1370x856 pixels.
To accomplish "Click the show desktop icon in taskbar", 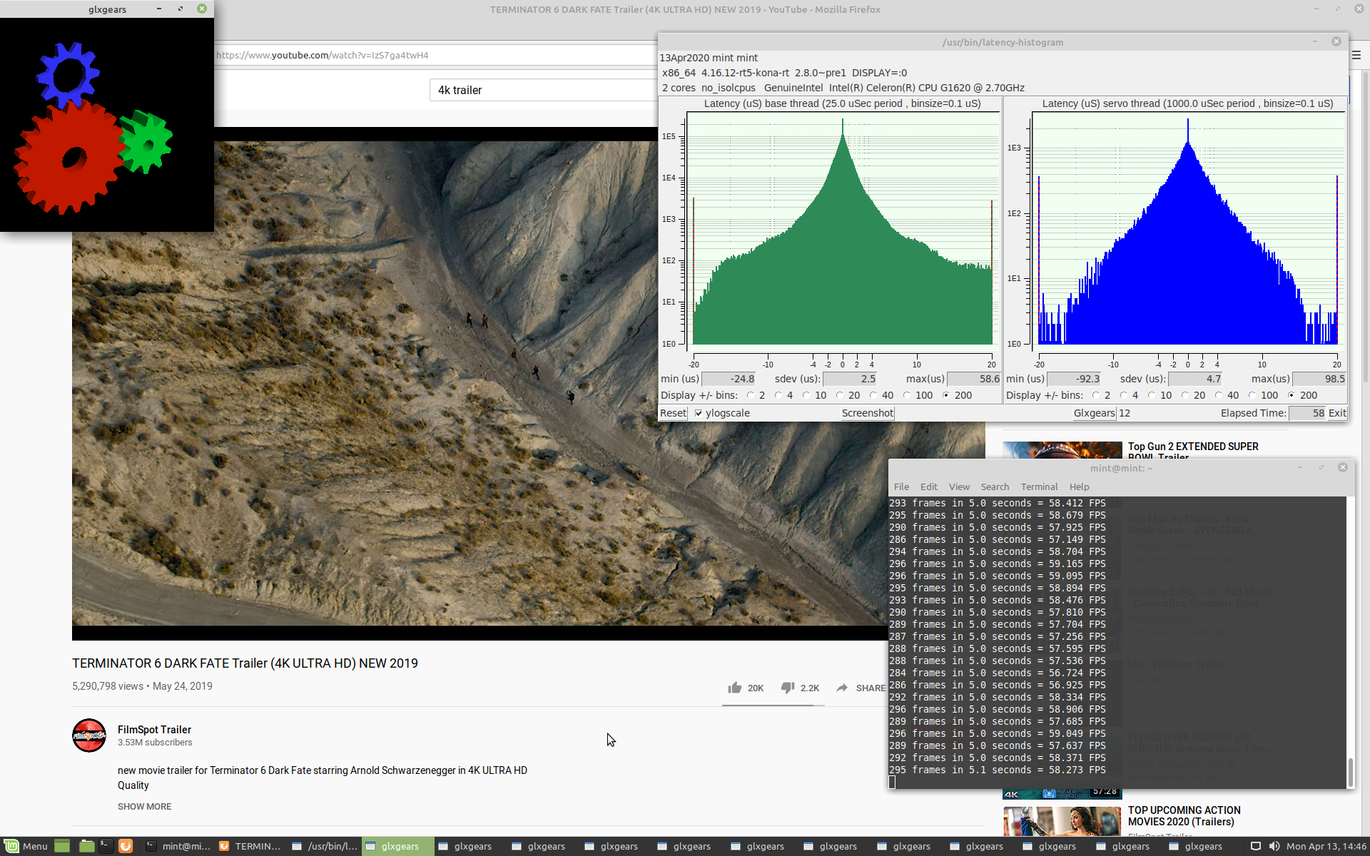I will (x=62, y=846).
